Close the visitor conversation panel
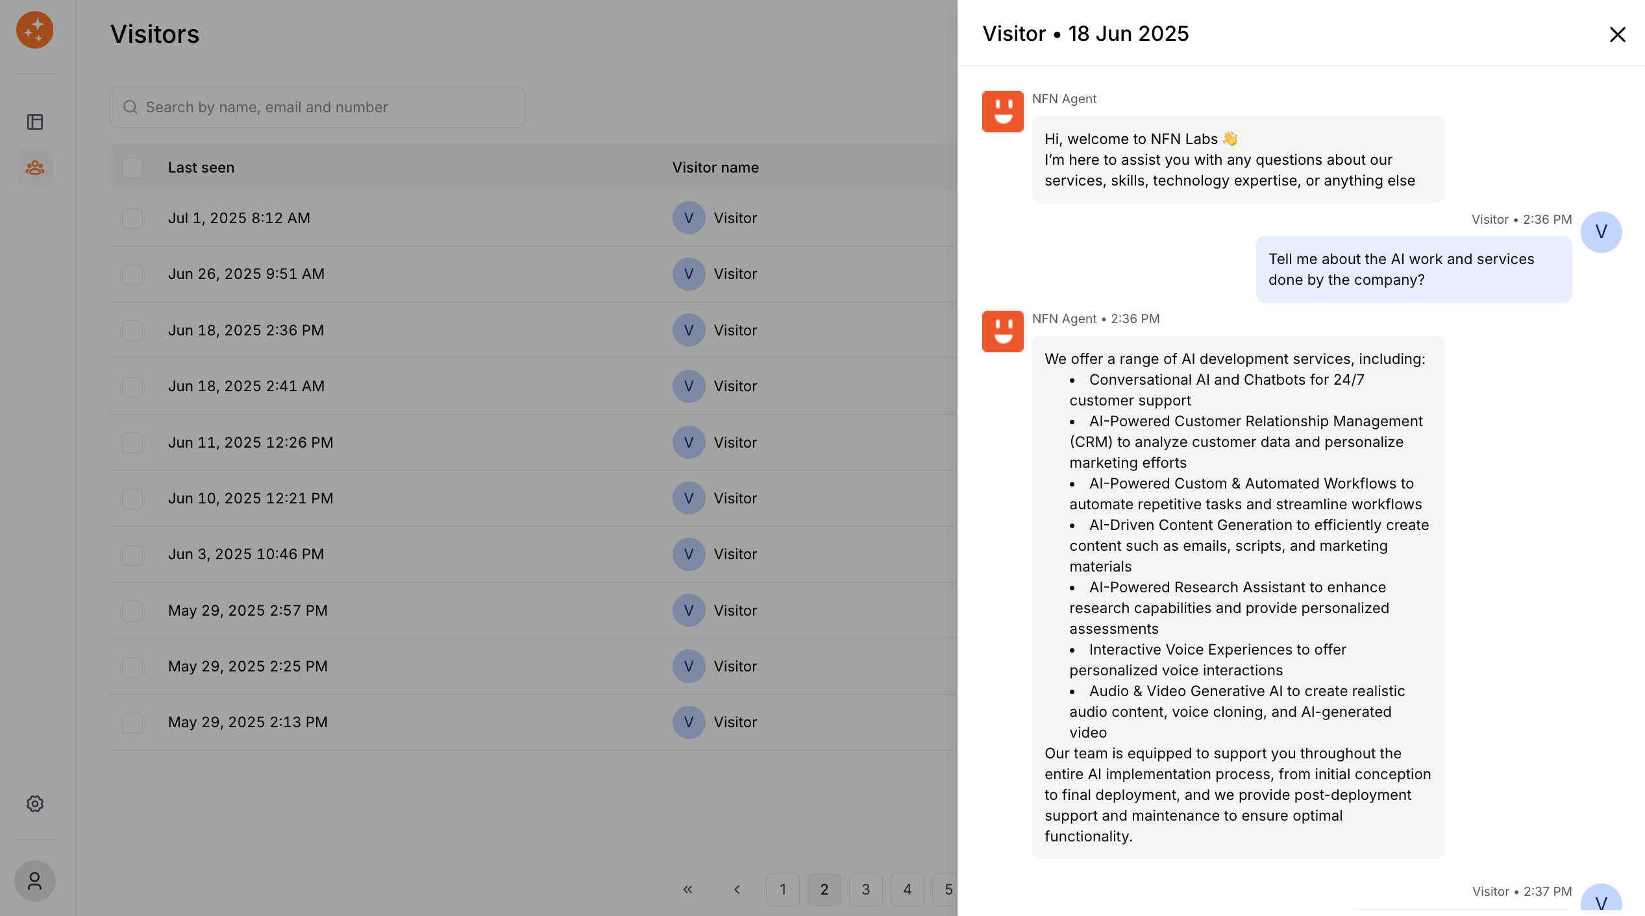This screenshot has width=1645, height=916. 1617,34
